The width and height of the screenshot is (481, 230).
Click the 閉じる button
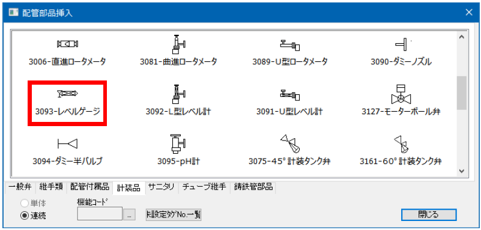click(x=429, y=214)
